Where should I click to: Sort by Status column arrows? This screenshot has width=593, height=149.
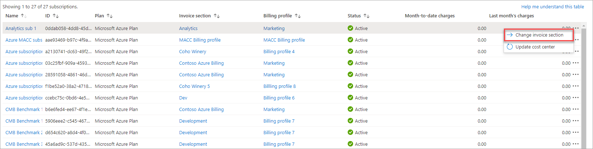367,16
